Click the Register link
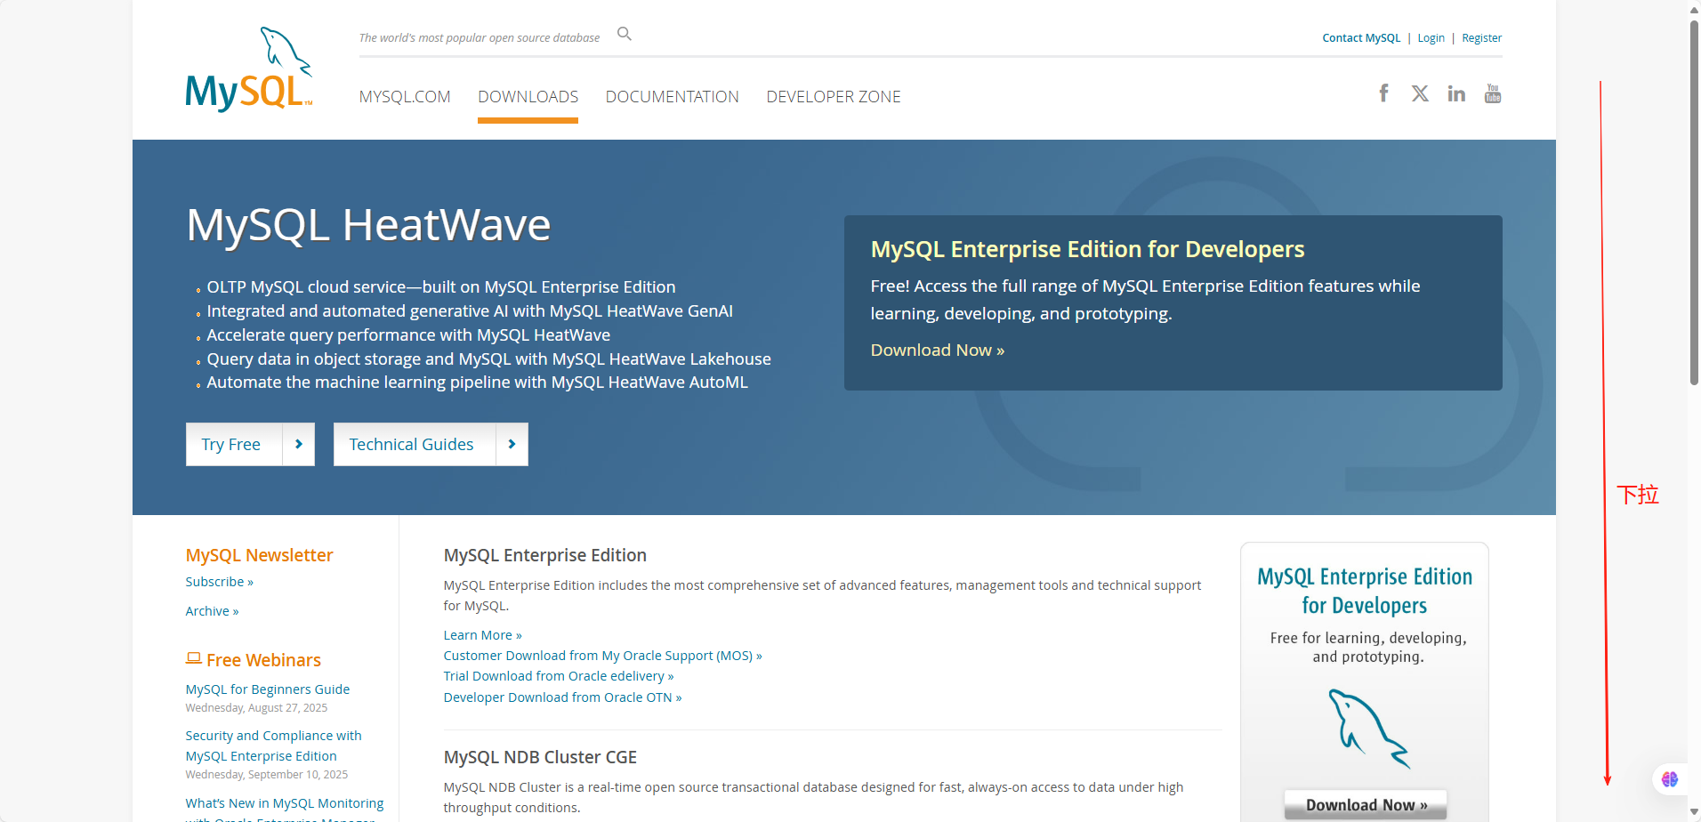The height and width of the screenshot is (822, 1701). 1481,38
